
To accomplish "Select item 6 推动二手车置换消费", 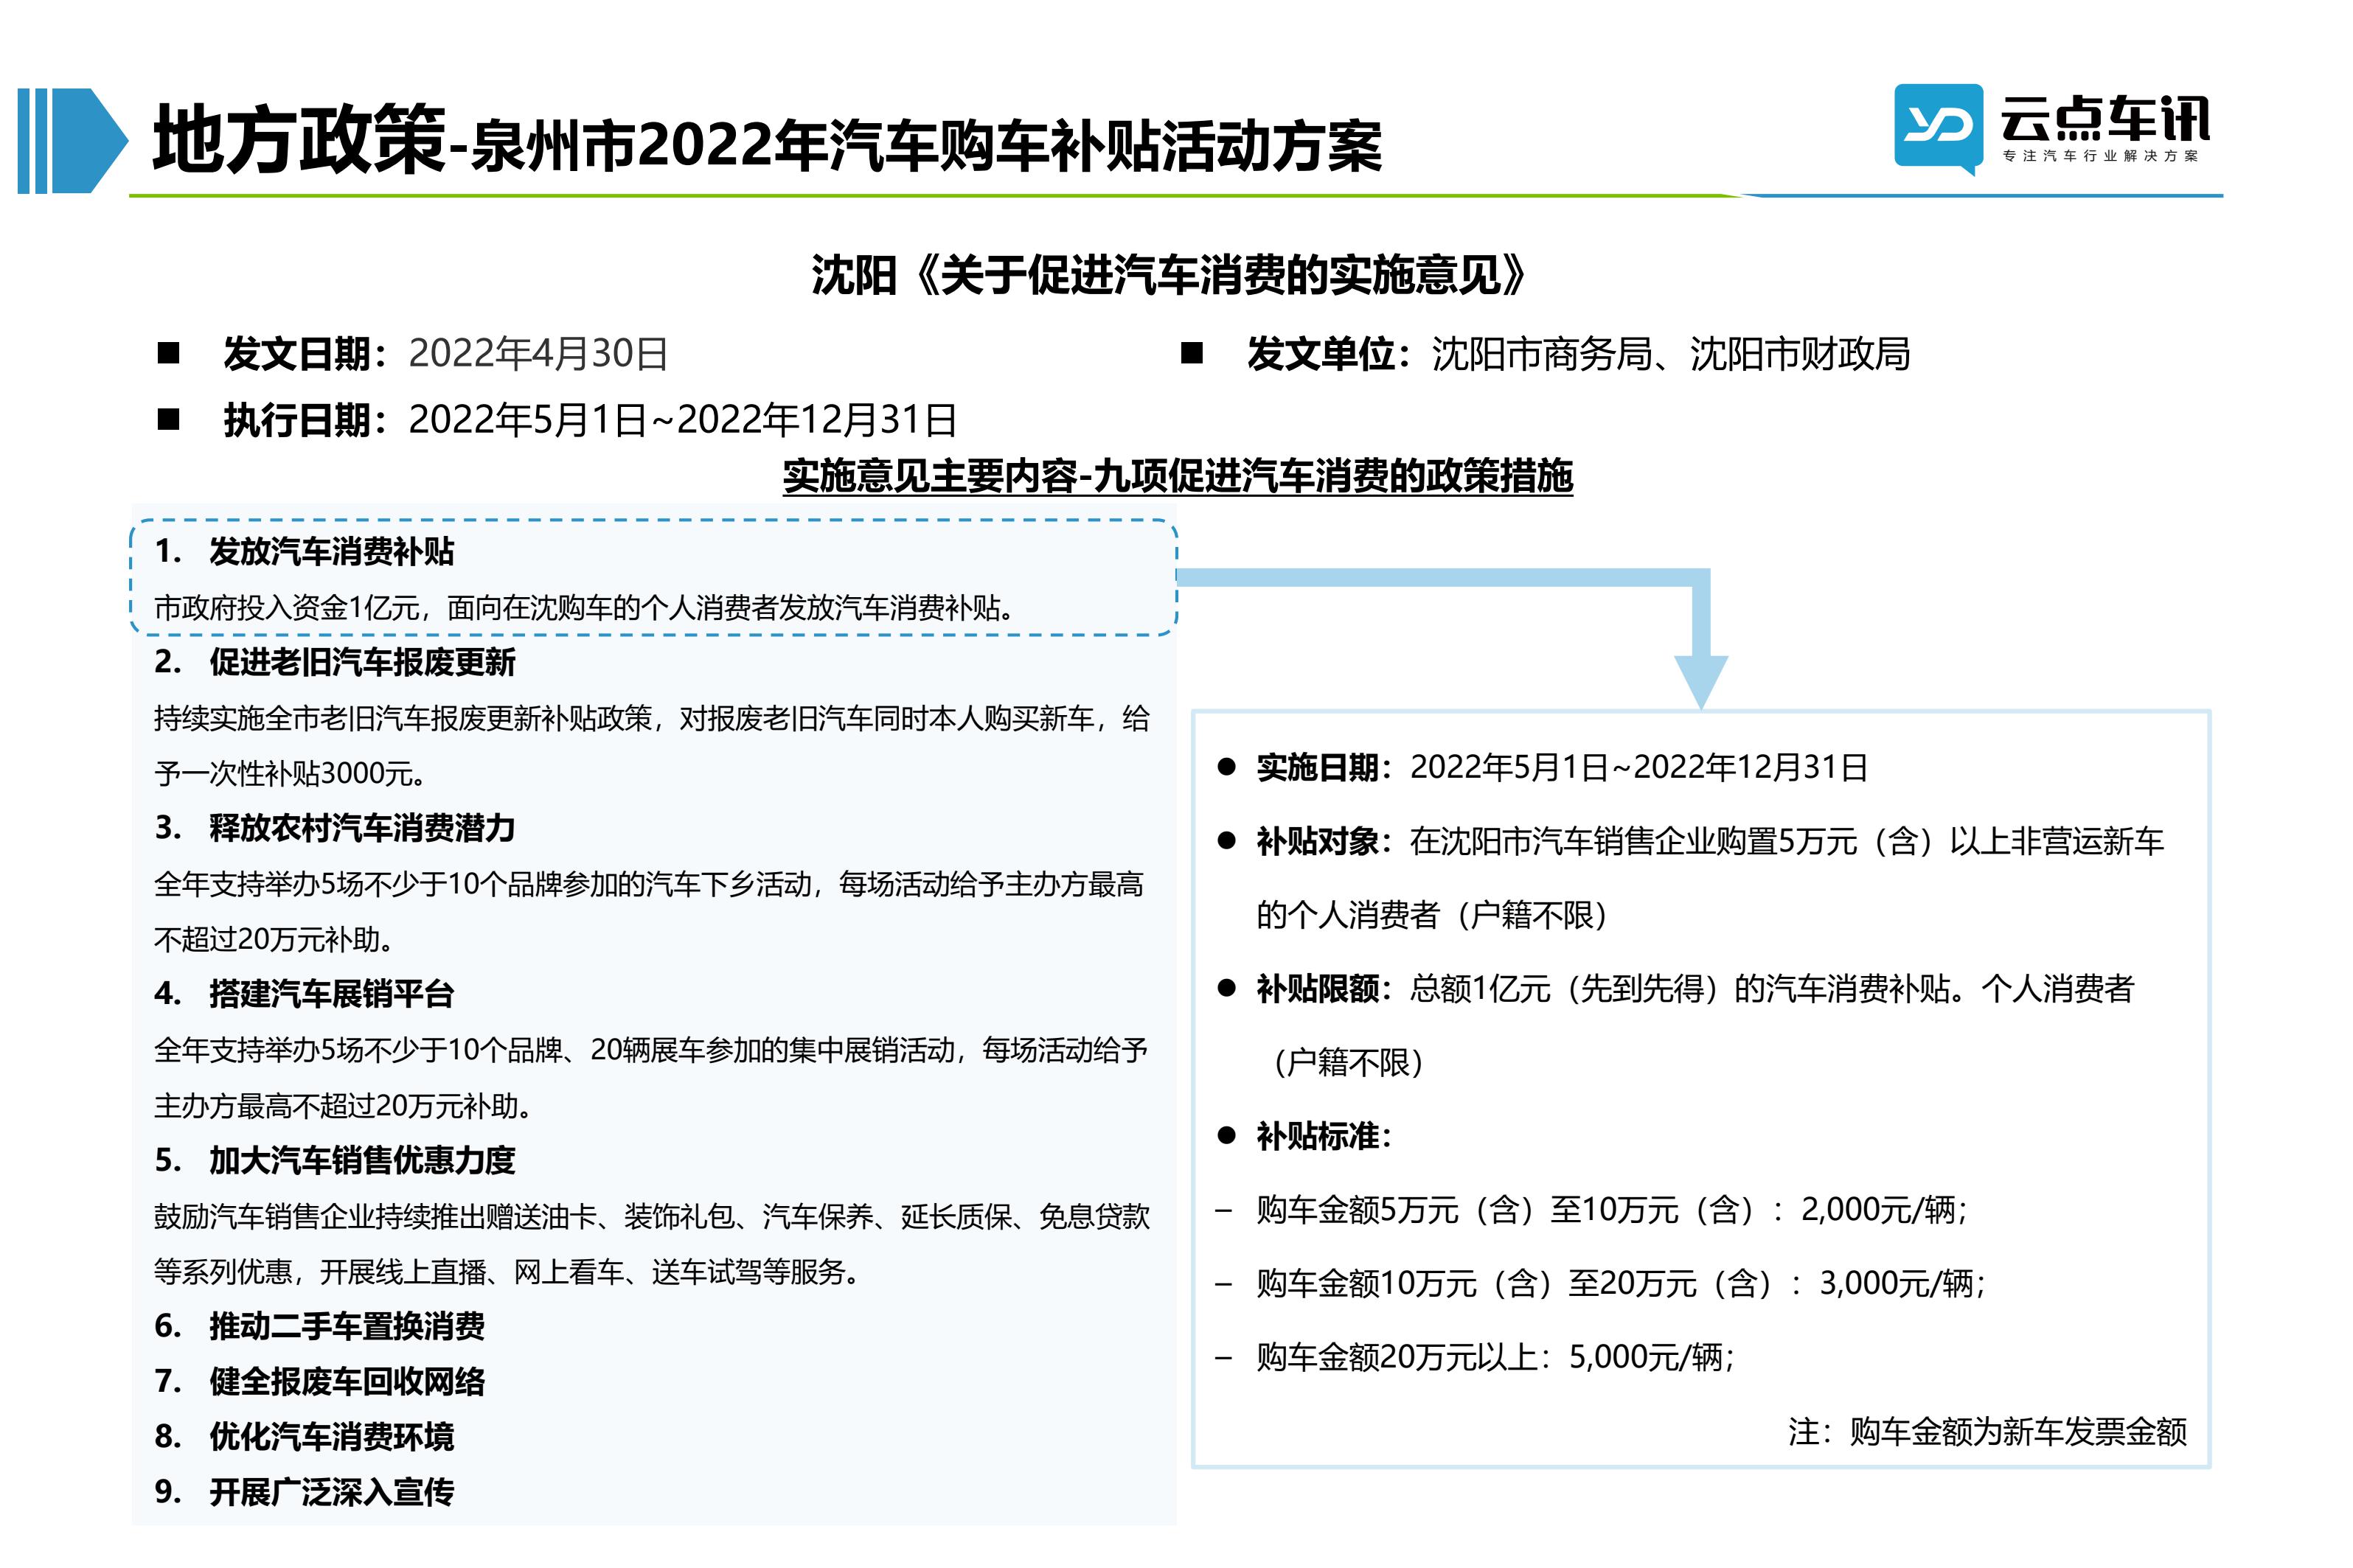I will [320, 1326].
